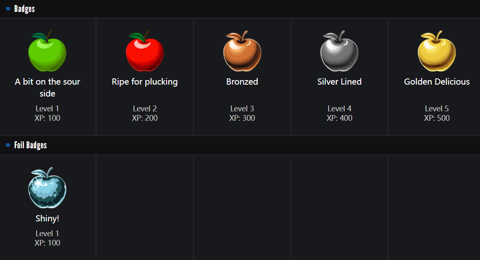Click the "XP: 200" text

coord(145,118)
